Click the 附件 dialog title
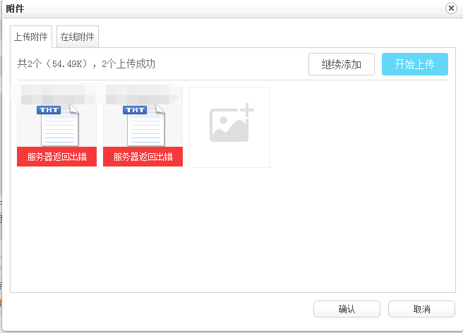463x333 pixels. click(x=15, y=8)
